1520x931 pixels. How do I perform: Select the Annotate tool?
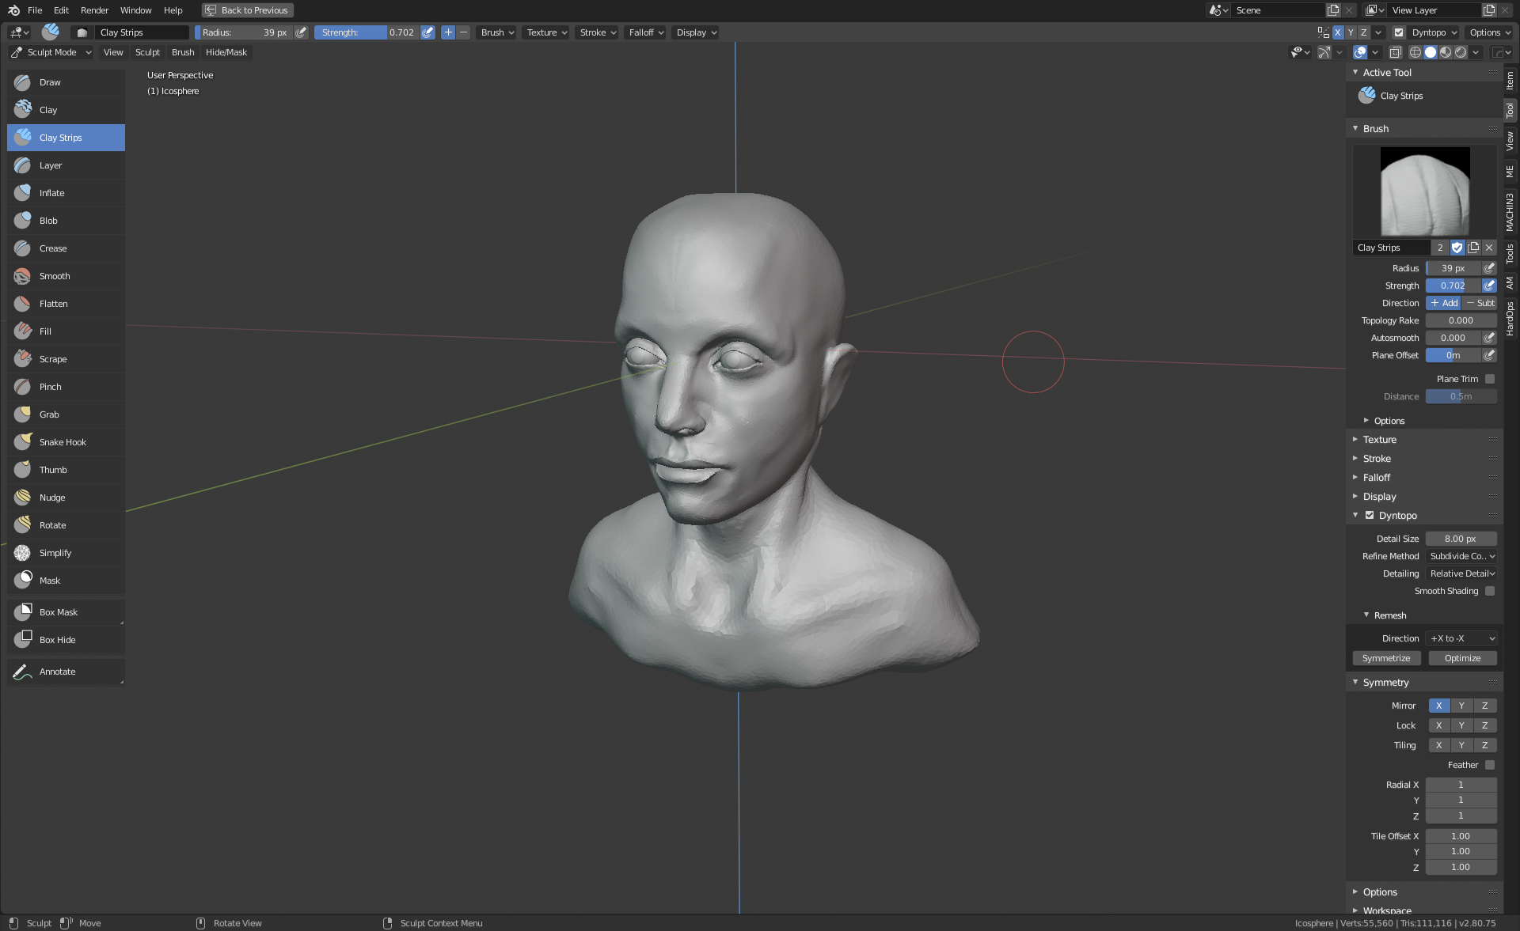click(x=58, y=672)
